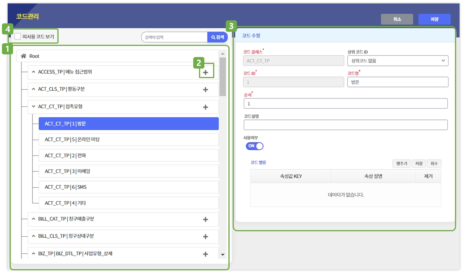Select tree item ACT_CT_TP|4|기타
Image resolution: width=463 pixels, height=273 pixels.
click(129, 203)
